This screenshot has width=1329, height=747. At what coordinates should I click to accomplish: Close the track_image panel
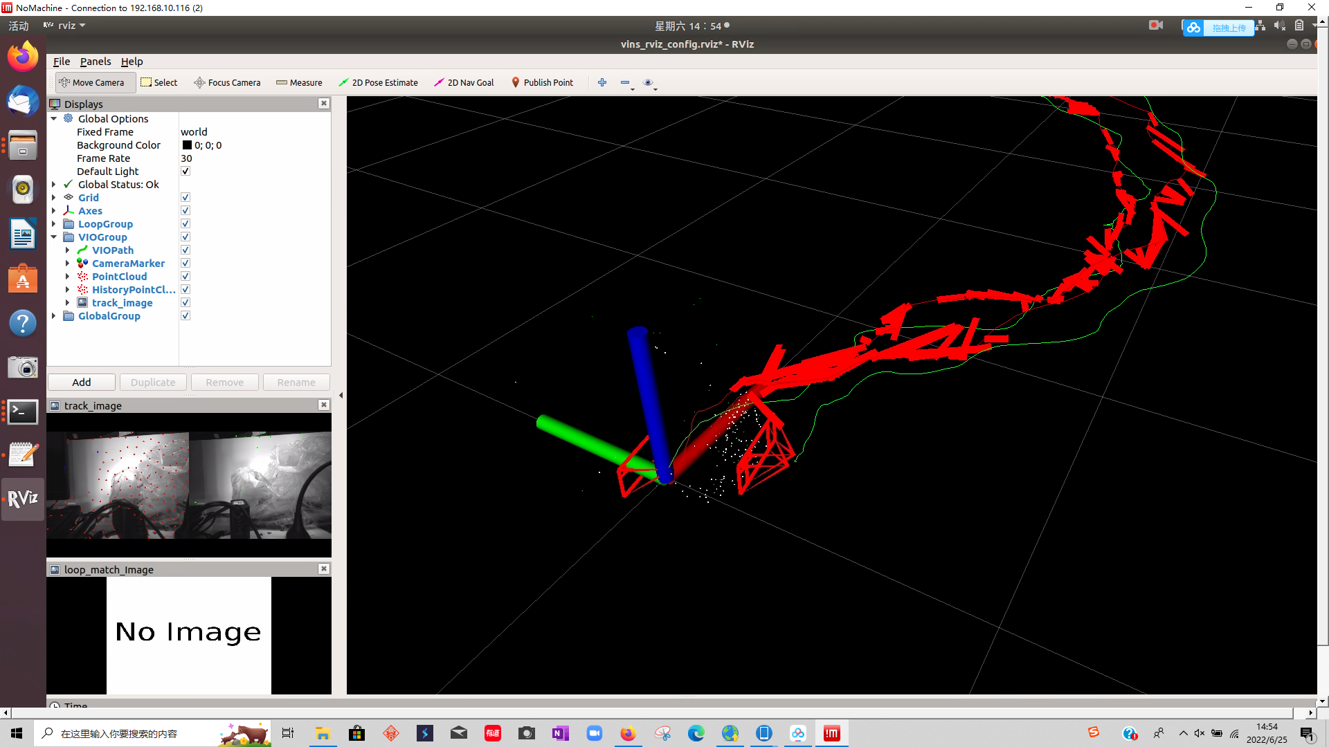[x=323, y=405]
